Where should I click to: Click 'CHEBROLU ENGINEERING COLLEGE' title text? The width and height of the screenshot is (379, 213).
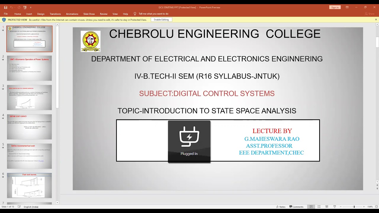pos(215,34)
